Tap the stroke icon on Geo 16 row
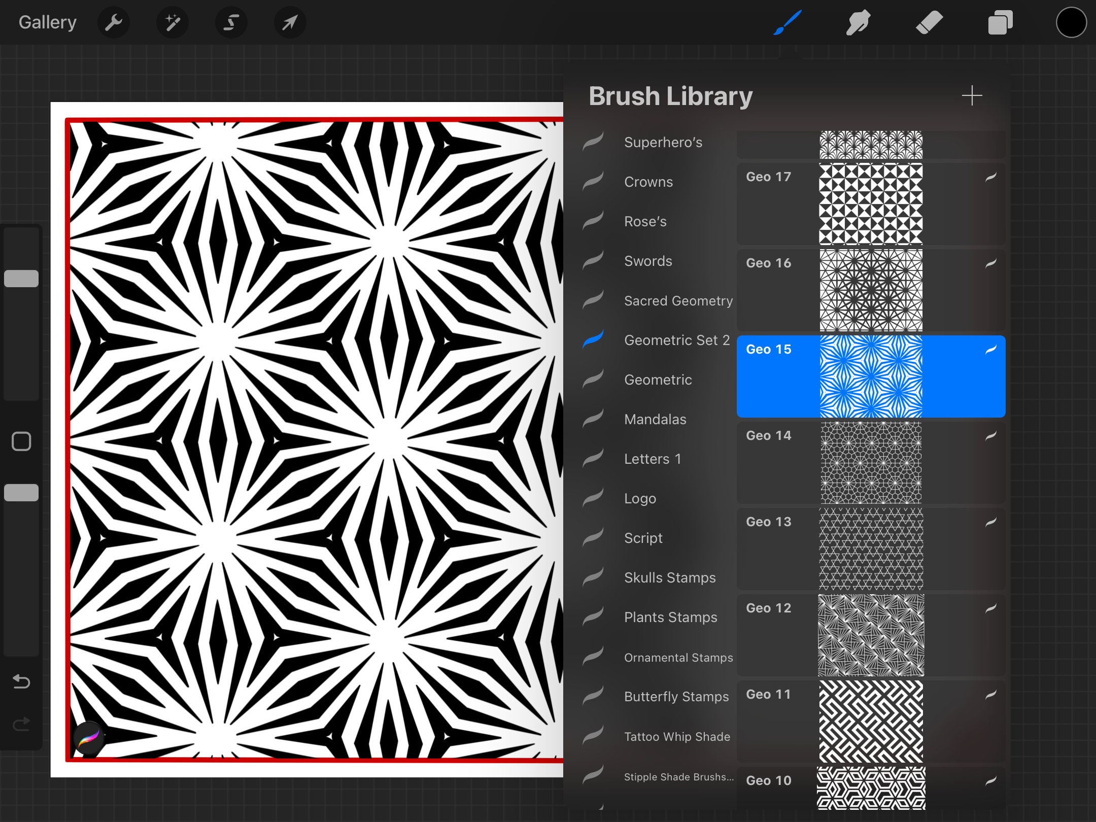This screenshot has height=822, width=1096. (990, 263)
